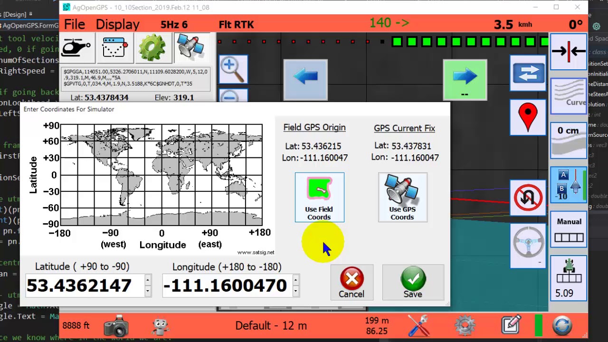This screenshot has width=608, height=342.
Task: Click the NMEA sentence text box
Action: pyautogui.click(x=136, y=78)
